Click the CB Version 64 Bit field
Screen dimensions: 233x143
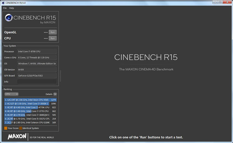coord(37,70)
